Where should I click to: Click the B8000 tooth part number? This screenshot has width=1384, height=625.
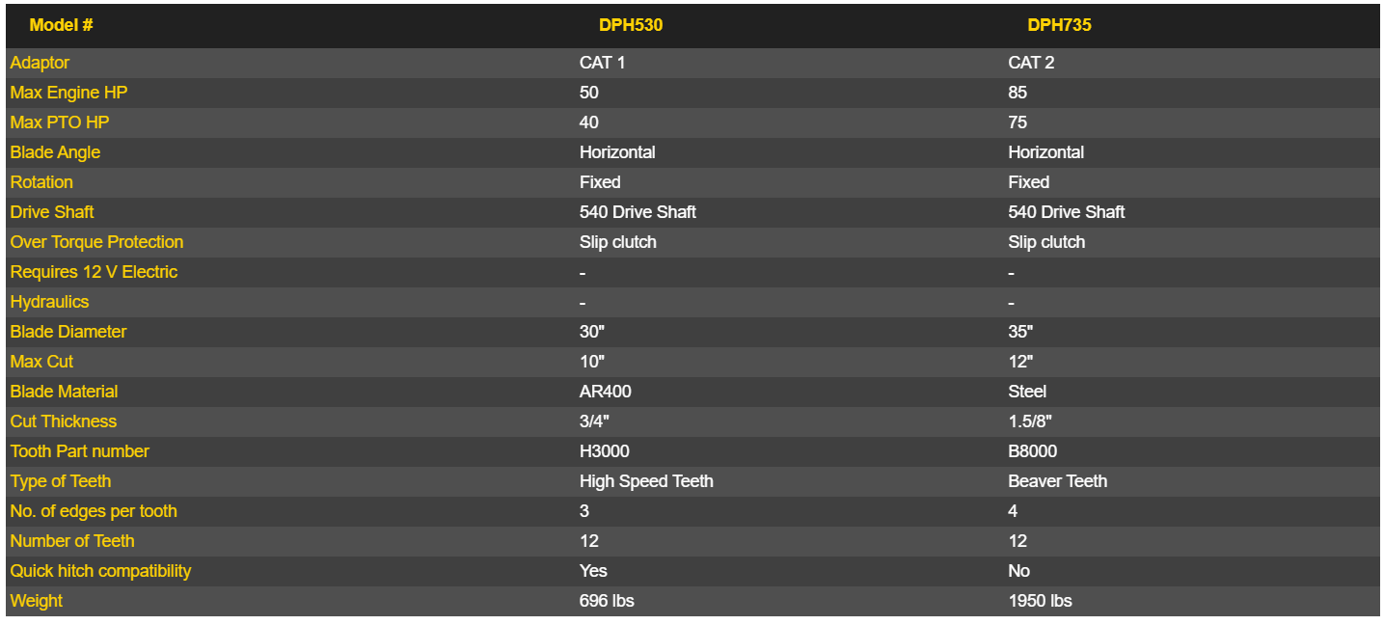(1033, 451)
